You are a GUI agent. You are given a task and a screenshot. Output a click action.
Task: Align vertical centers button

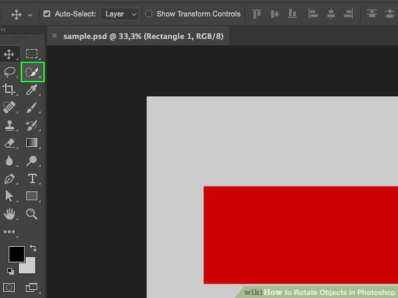coord(274,14)
